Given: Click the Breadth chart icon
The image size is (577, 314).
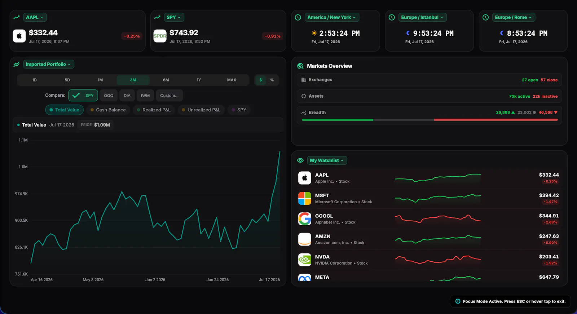Looking at the screenshot, I should pos(304,112).
